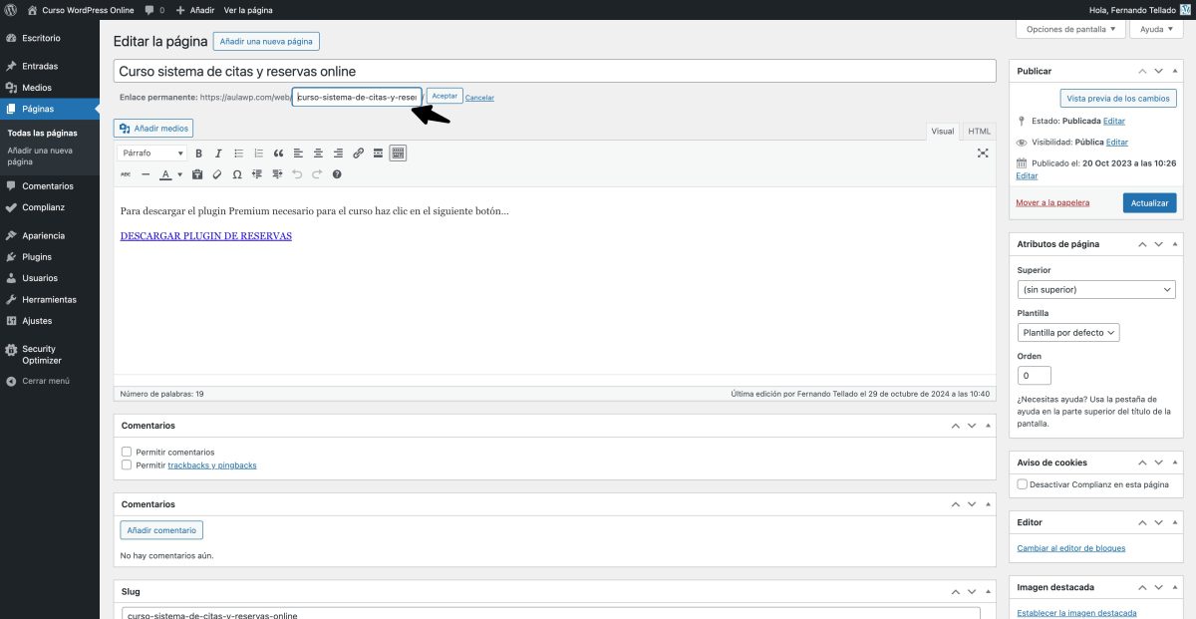Check Desactivar Complianz en esta página

1022,484
